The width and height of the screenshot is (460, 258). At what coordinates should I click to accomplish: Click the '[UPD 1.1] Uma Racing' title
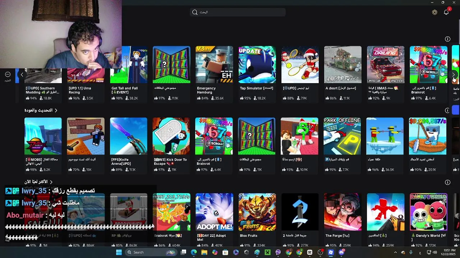coord(80,90)
